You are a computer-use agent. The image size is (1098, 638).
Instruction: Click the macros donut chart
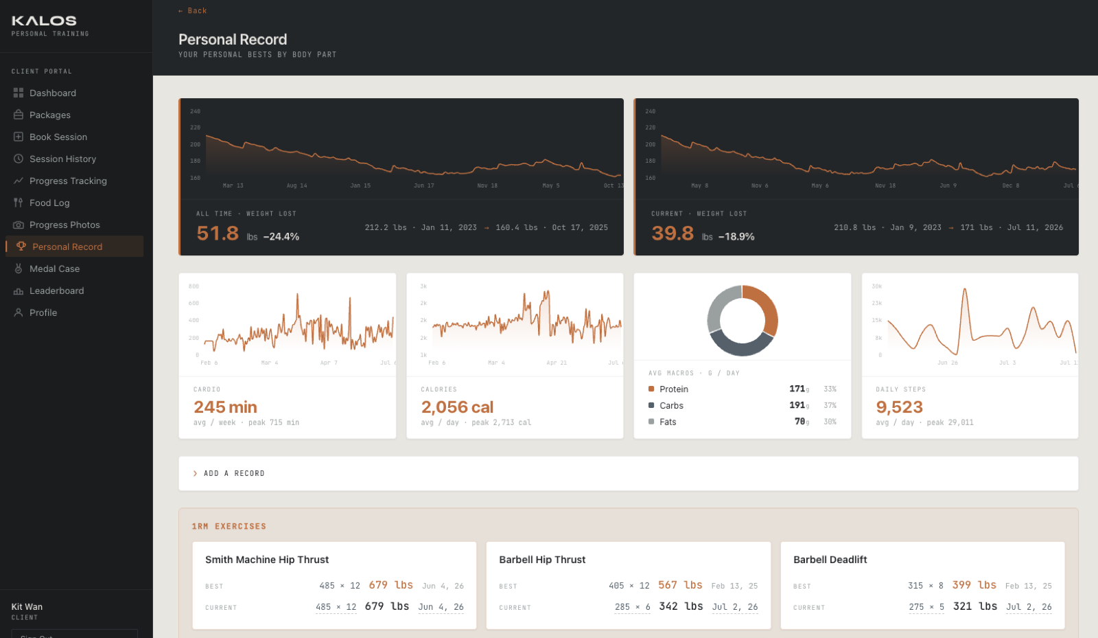point(743,320)
